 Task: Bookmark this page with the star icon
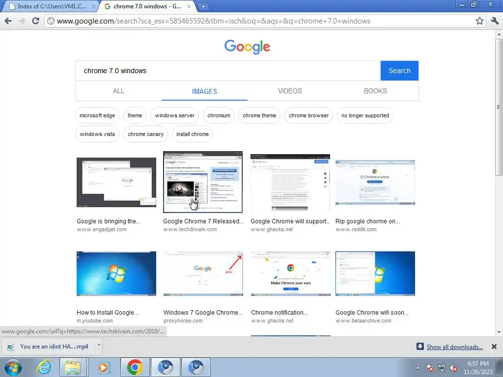pyautogui.click(x=479, y=21)
